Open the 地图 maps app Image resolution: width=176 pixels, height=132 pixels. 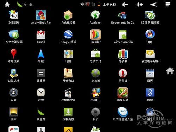[68, 54]
